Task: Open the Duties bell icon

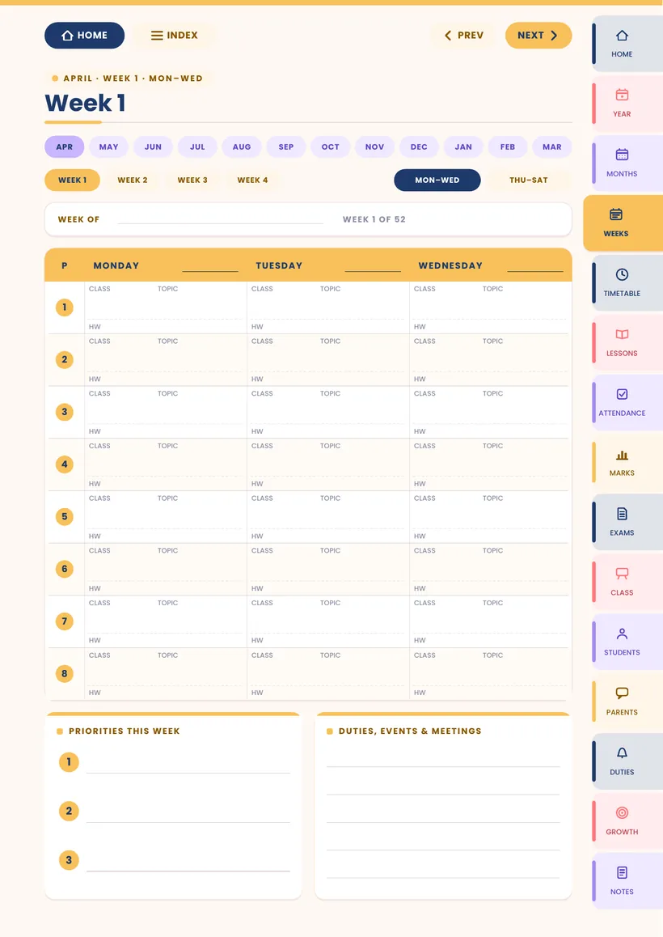Action: [x=622, y=753]
